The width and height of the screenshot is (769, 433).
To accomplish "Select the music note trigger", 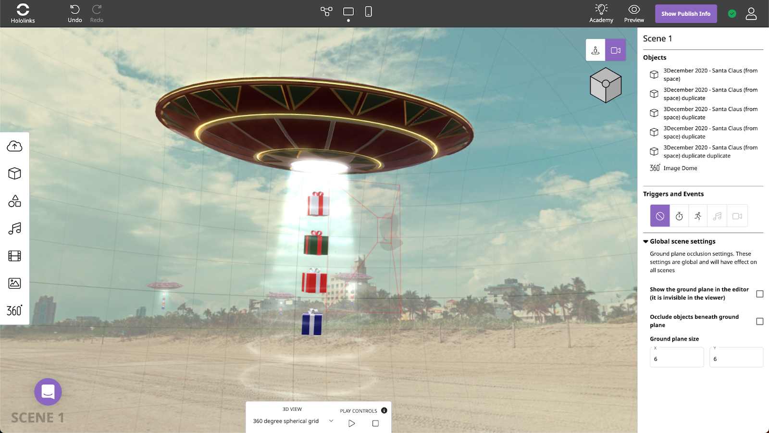I will [717, 216].
